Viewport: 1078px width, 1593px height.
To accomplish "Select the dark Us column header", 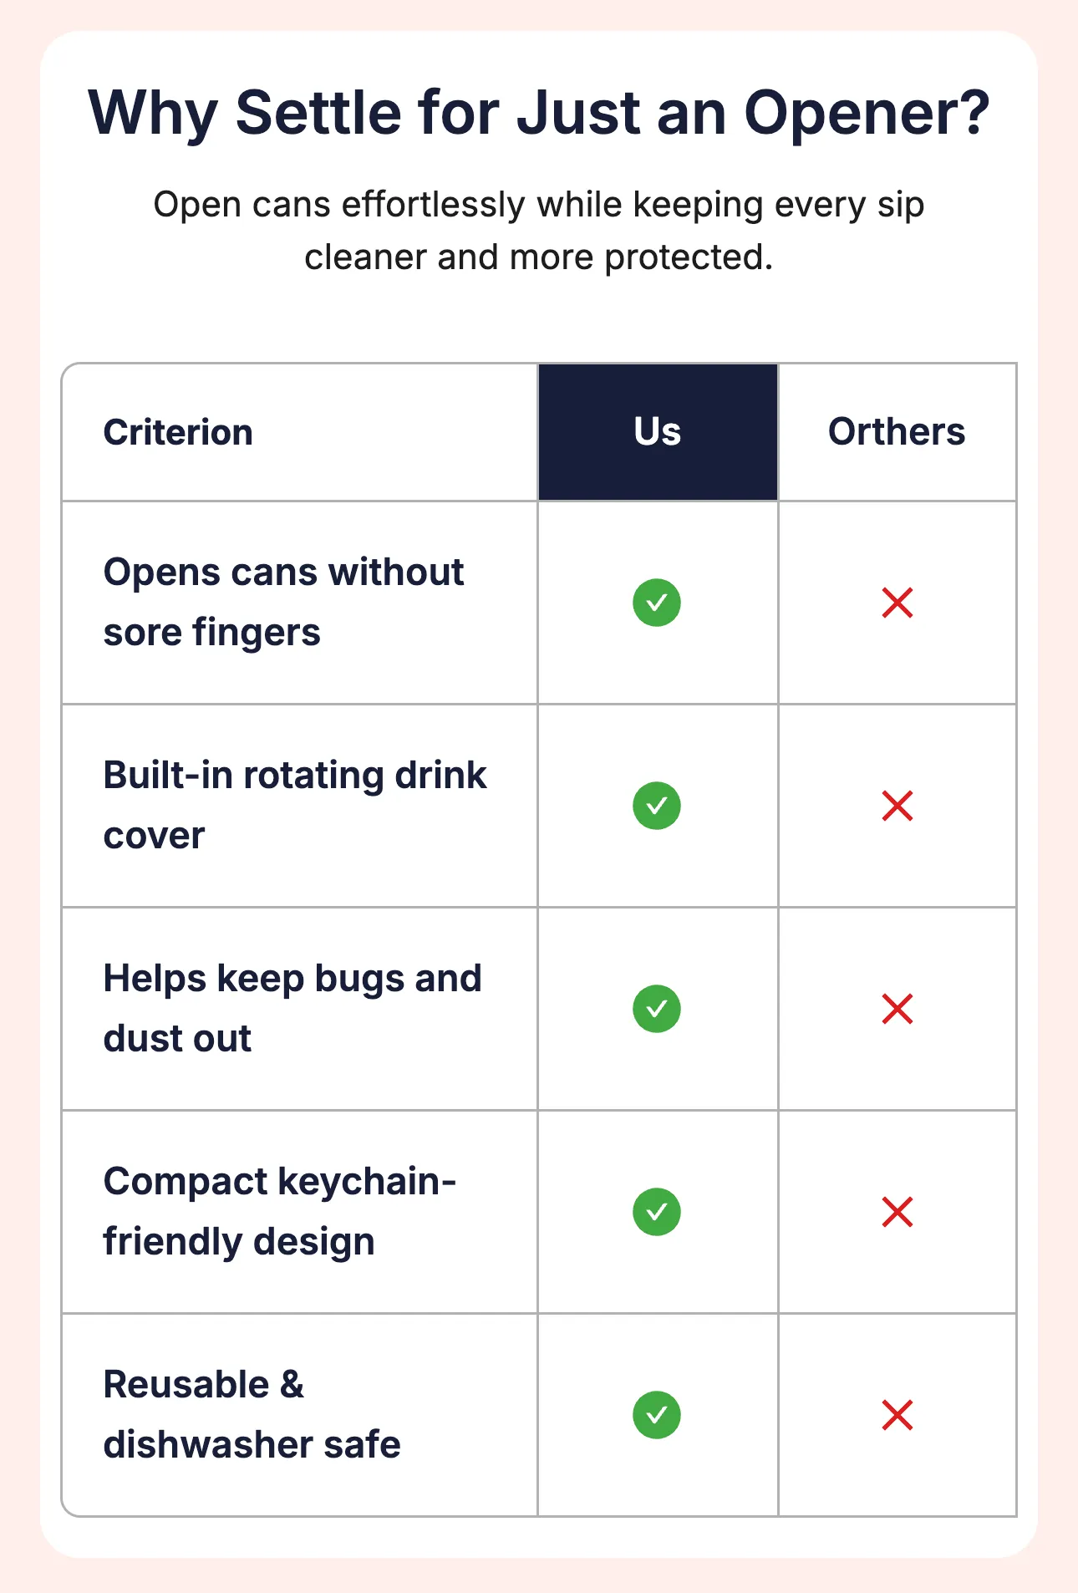I will 658,432.
